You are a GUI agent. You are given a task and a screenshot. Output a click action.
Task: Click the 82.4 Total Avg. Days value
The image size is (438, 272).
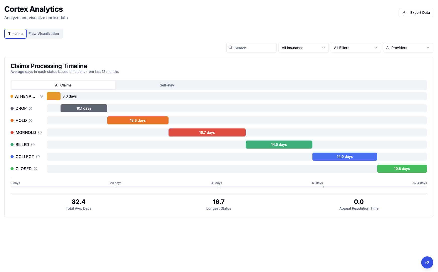point(79,202)
